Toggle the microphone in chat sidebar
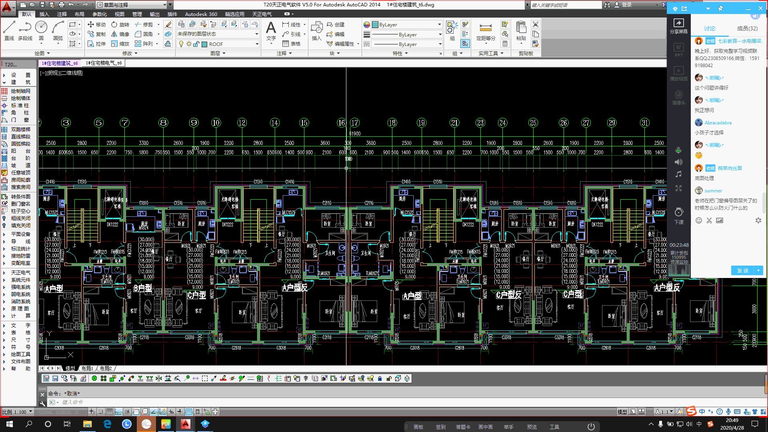 (678, 150)
